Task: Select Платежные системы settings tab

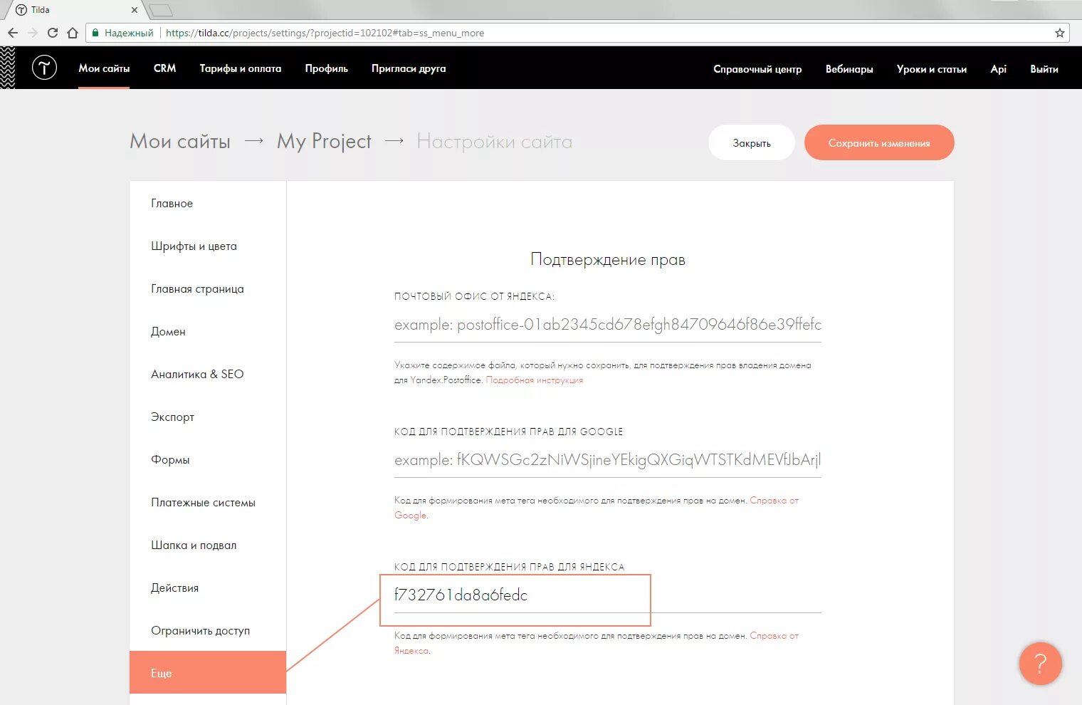Action: 208,502
